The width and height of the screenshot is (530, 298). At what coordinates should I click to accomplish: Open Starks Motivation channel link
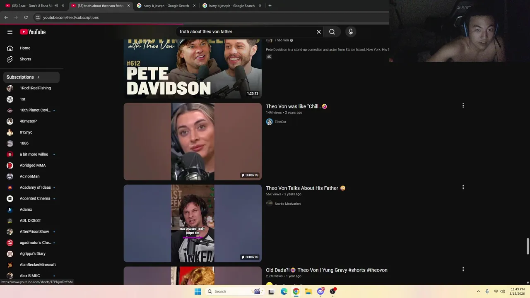click(x=287, y=204)
